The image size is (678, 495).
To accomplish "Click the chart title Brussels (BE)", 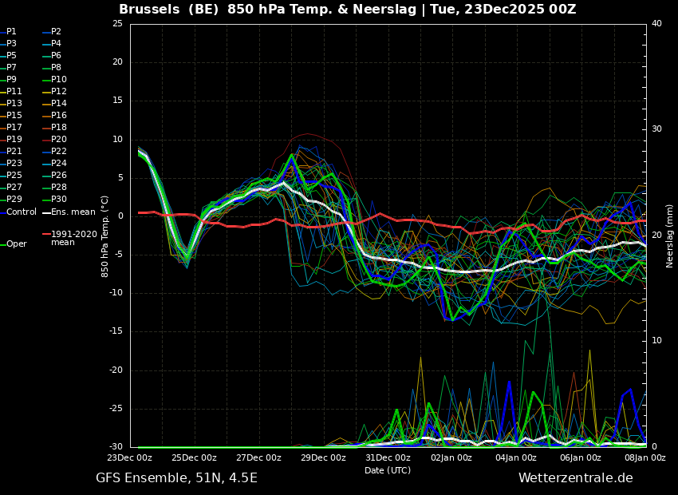I will 169,10.
